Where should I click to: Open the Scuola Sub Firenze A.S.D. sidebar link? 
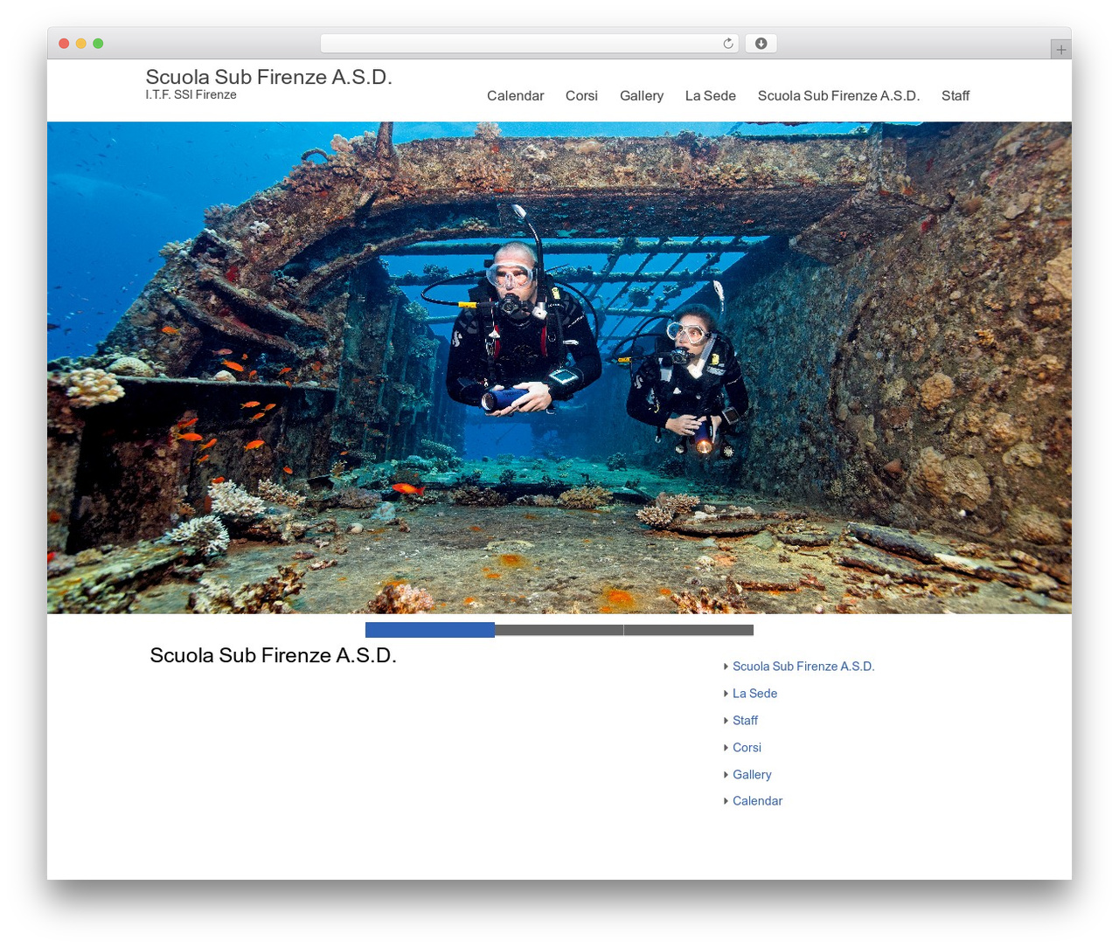coord(803,667)
